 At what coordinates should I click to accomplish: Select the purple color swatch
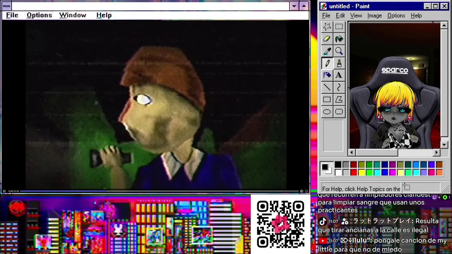[x=393, y=165]
